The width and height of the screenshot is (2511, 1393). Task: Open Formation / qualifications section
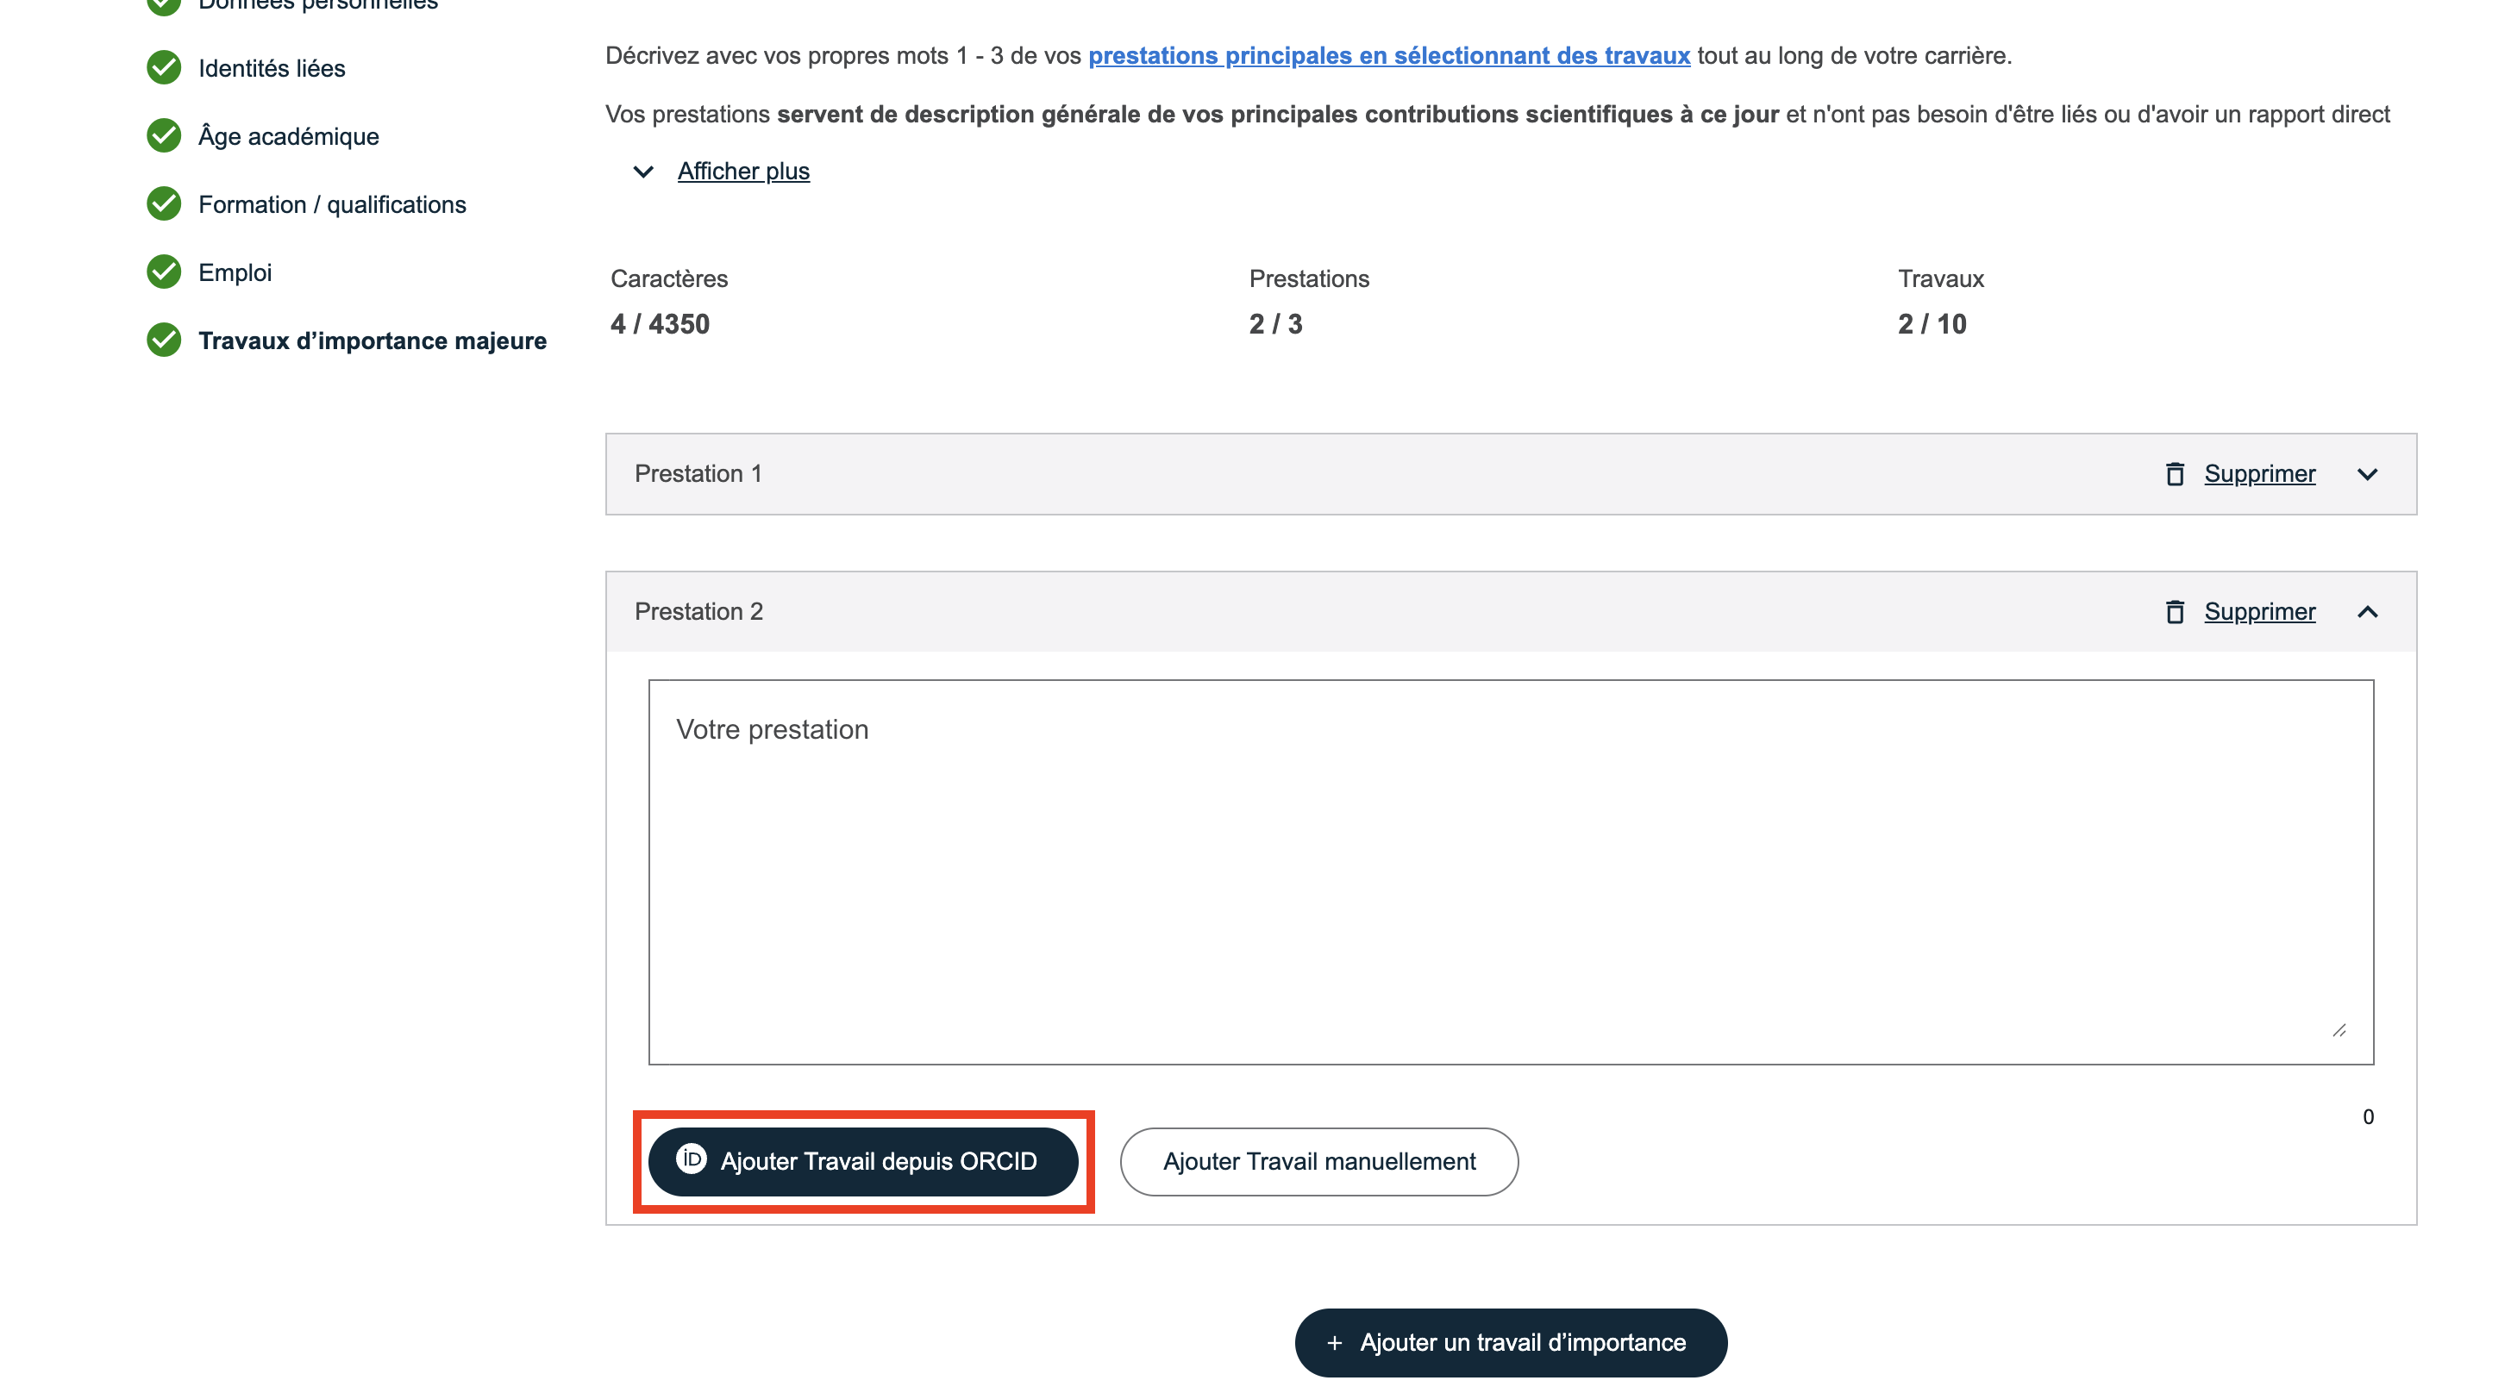[331, 204]
